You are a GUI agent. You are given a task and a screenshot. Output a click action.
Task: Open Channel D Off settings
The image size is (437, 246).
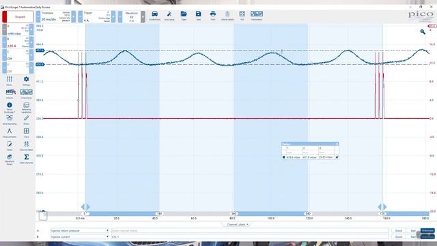tap(18, 68)
